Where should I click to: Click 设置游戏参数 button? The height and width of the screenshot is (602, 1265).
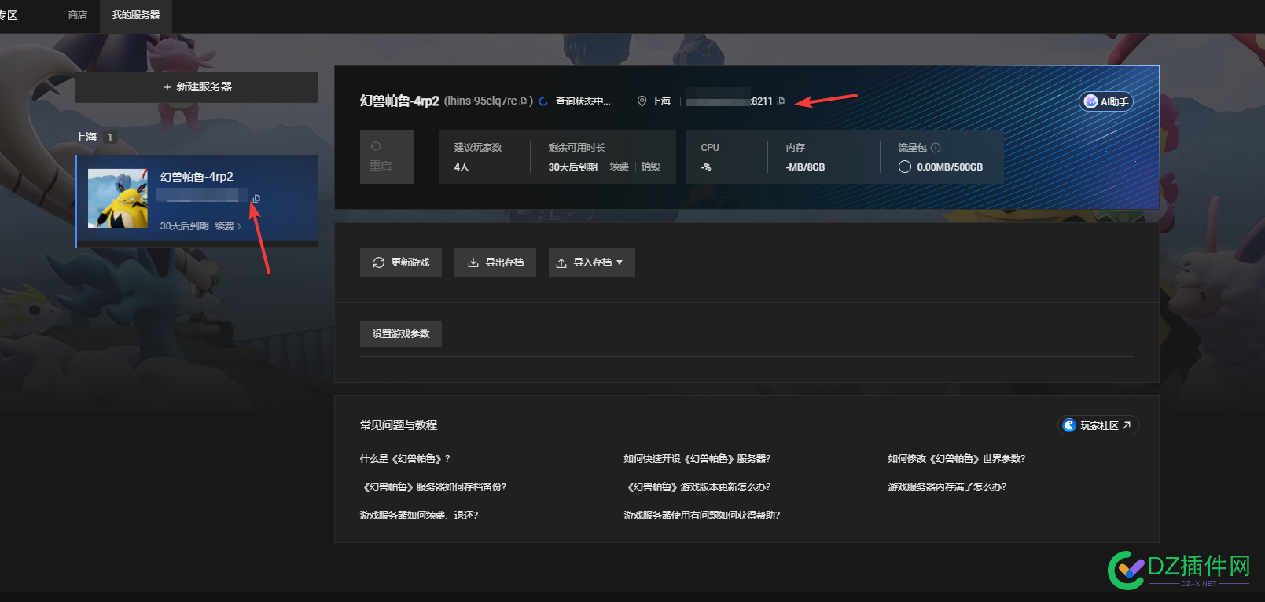coord(401,334)
